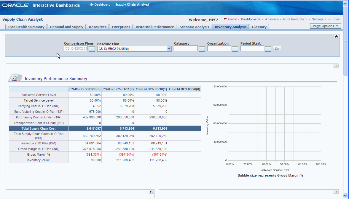349x199 pixels.
Task: Click the Period Start input field
Action: [x=252, y=48]
